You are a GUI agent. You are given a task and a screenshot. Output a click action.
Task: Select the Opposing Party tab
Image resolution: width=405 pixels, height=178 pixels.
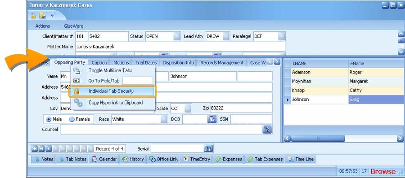pos(69,62)
